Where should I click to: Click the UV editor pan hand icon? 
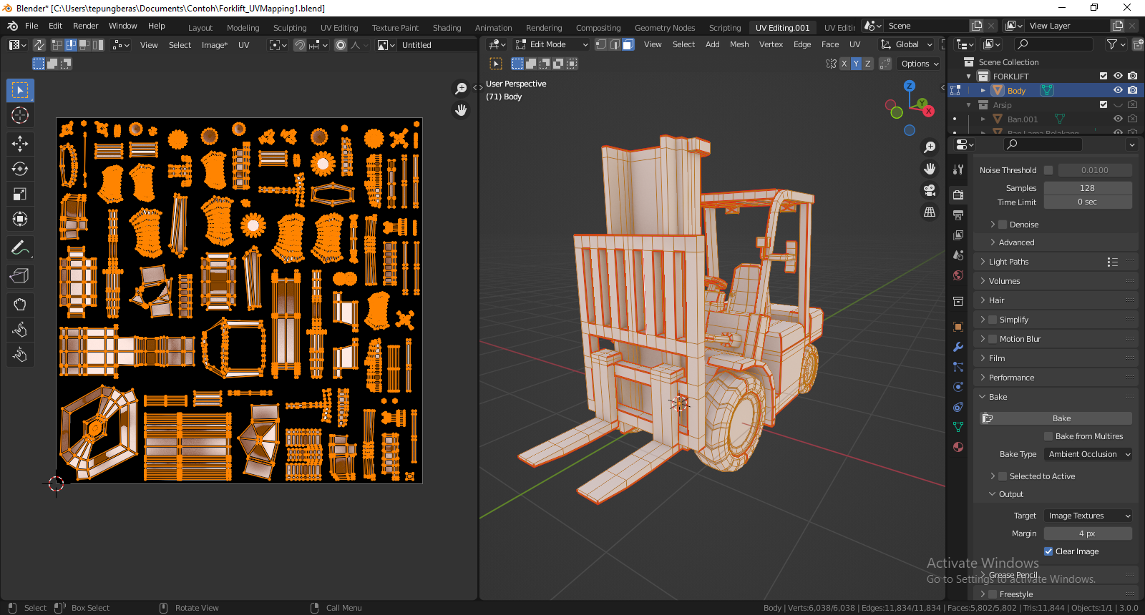click(461, 110)
